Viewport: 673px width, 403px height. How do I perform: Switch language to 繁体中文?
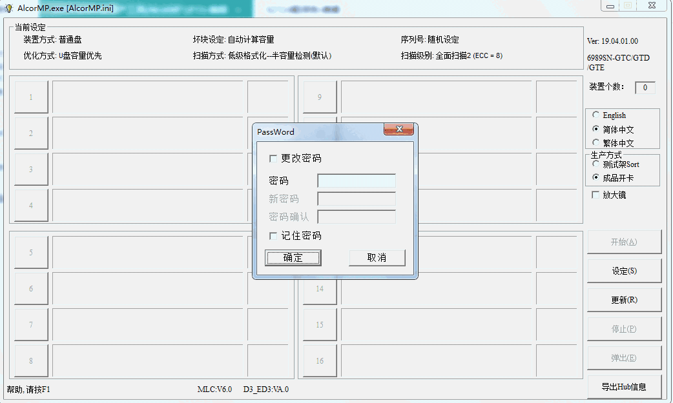tap(595, 143)
